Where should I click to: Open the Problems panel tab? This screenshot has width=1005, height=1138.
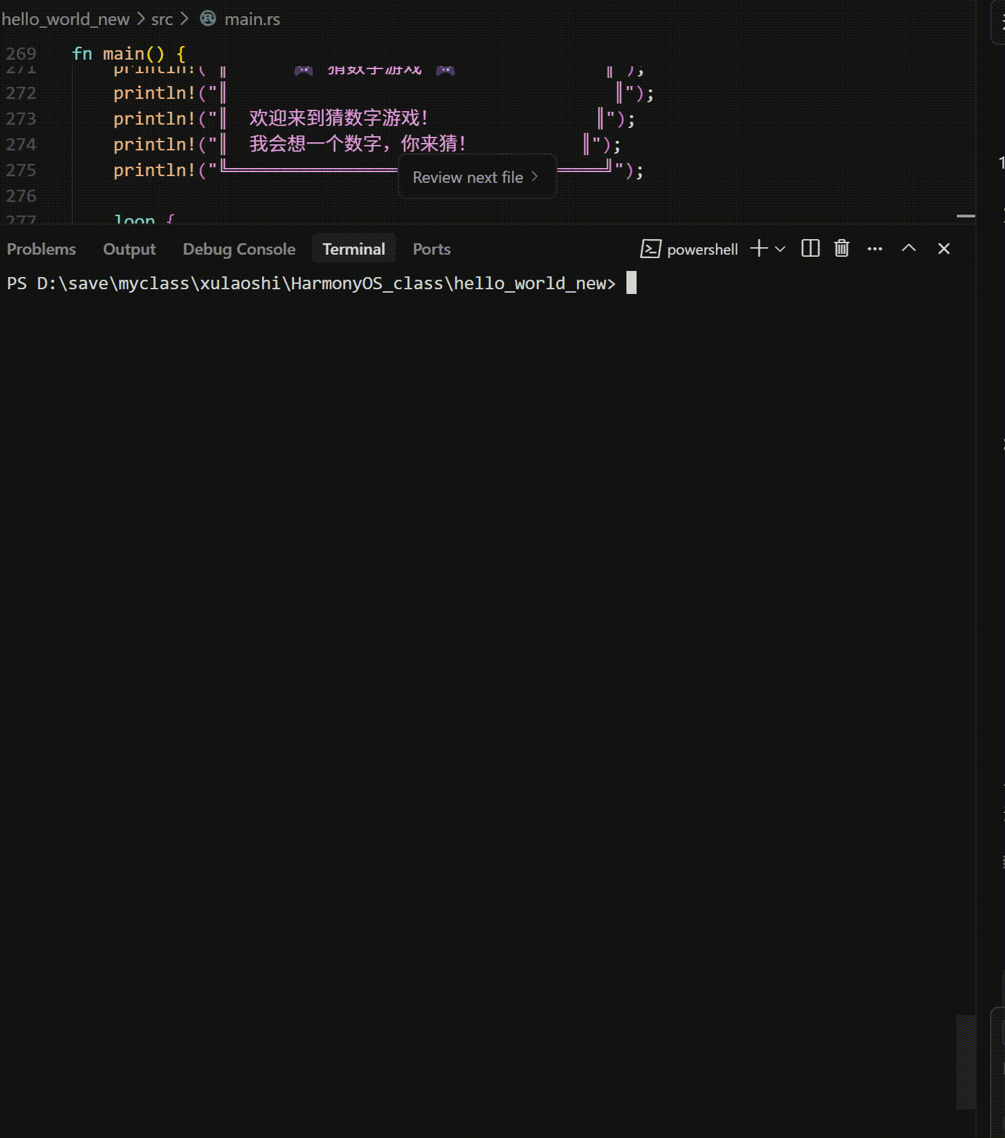[41, 249]
